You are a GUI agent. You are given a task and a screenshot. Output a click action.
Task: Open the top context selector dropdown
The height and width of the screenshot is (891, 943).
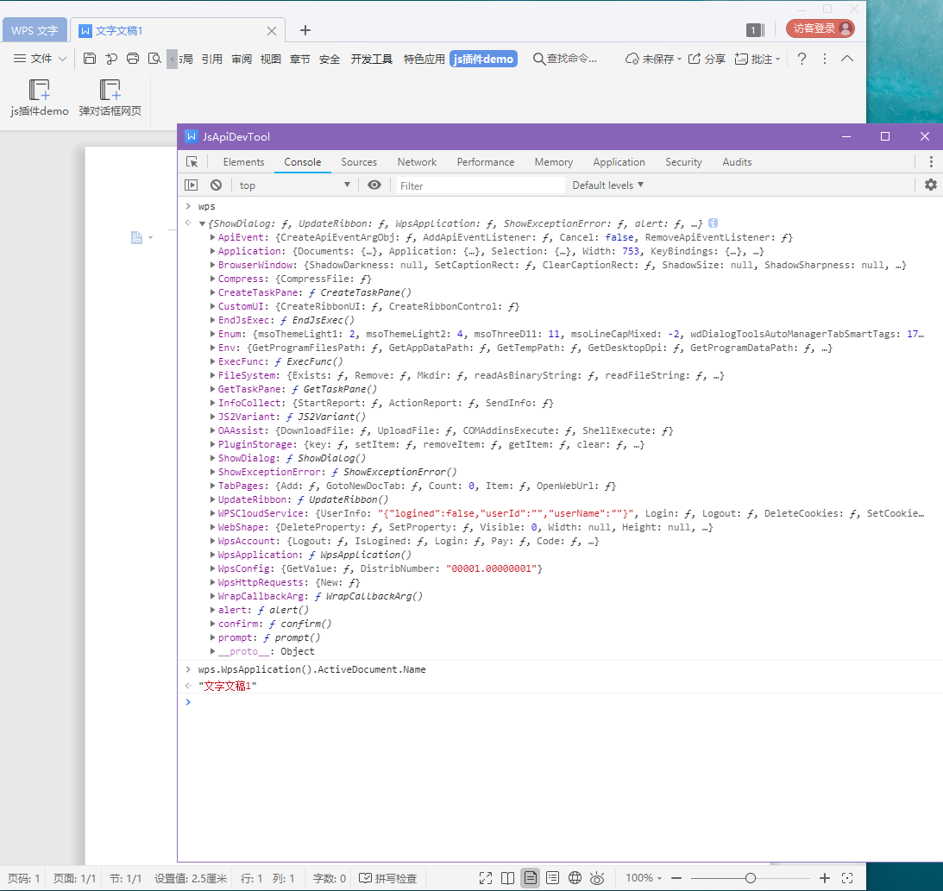pos(295,185)
